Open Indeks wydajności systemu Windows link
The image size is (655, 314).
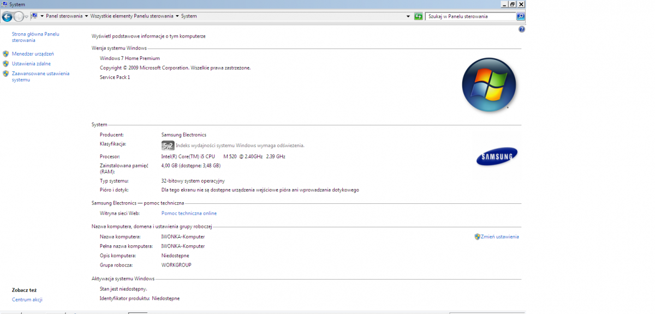pyautogui.click(x=240, y=146)
